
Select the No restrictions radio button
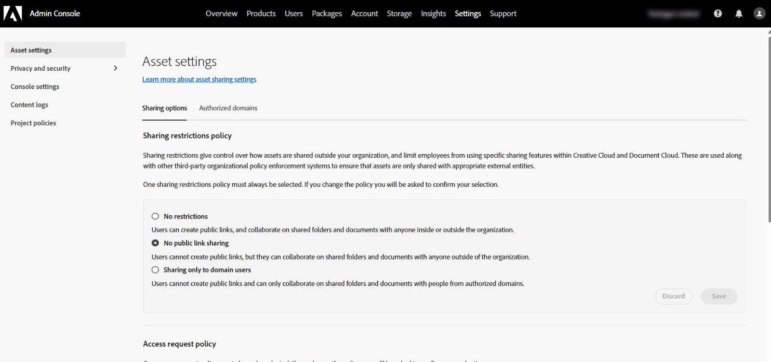pos(155,216)
